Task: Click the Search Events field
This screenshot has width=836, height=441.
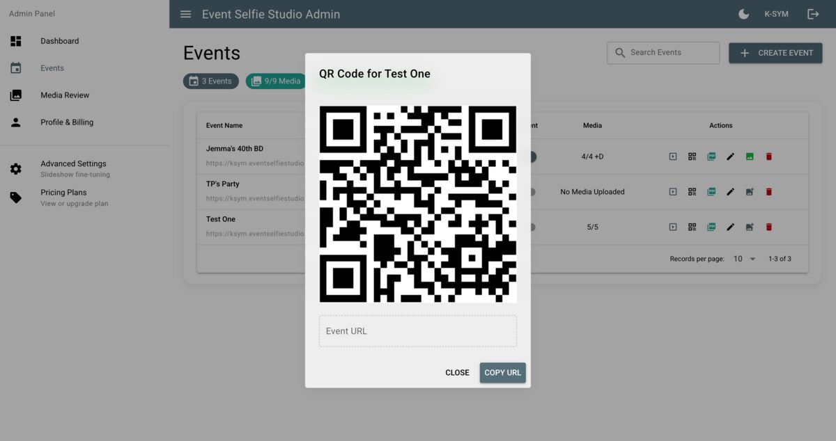Action: pos(662,52)
